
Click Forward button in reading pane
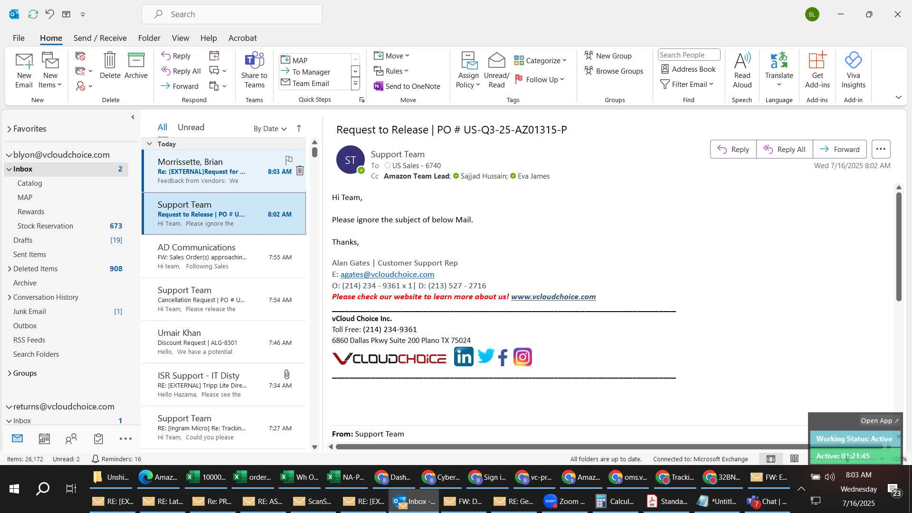(x=839, y=149)
